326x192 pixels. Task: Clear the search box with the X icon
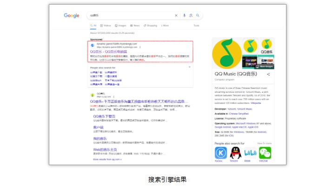(x=176, y=15)
